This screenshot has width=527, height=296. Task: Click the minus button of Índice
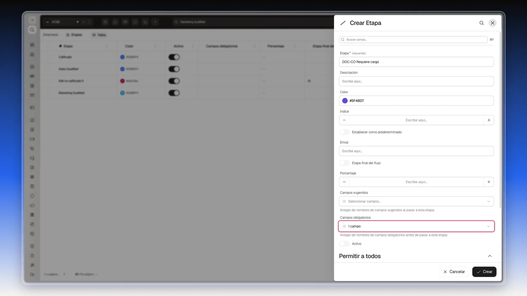(344, 120)
